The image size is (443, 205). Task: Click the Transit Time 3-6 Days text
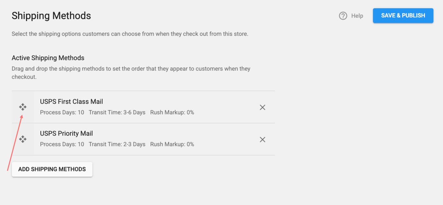117,112
